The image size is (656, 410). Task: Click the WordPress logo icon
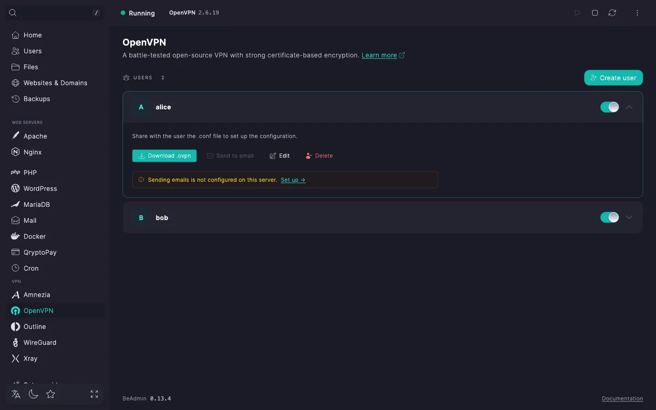click(15, 189)
